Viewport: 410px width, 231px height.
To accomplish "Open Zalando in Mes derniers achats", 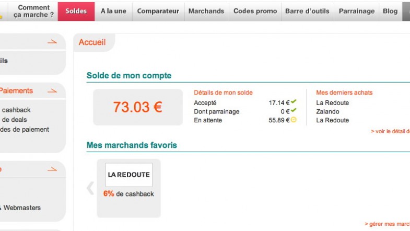I will [327, 111].
